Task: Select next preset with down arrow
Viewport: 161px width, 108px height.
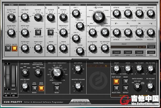Action: click(144, 47)
